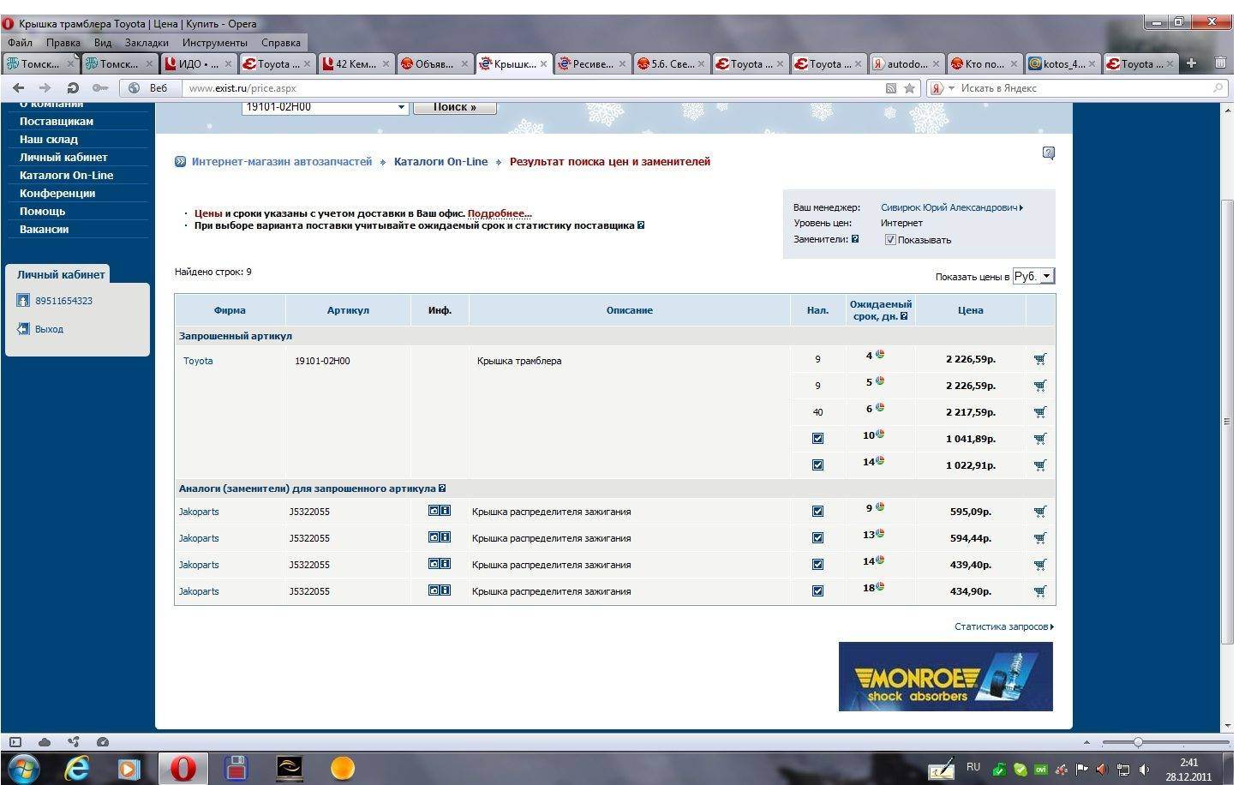Viewport: 1239px width, 785px height.
Task: Click availability checkbox in 439,40р. Jakoparts row
Action: tap(817, 565)
